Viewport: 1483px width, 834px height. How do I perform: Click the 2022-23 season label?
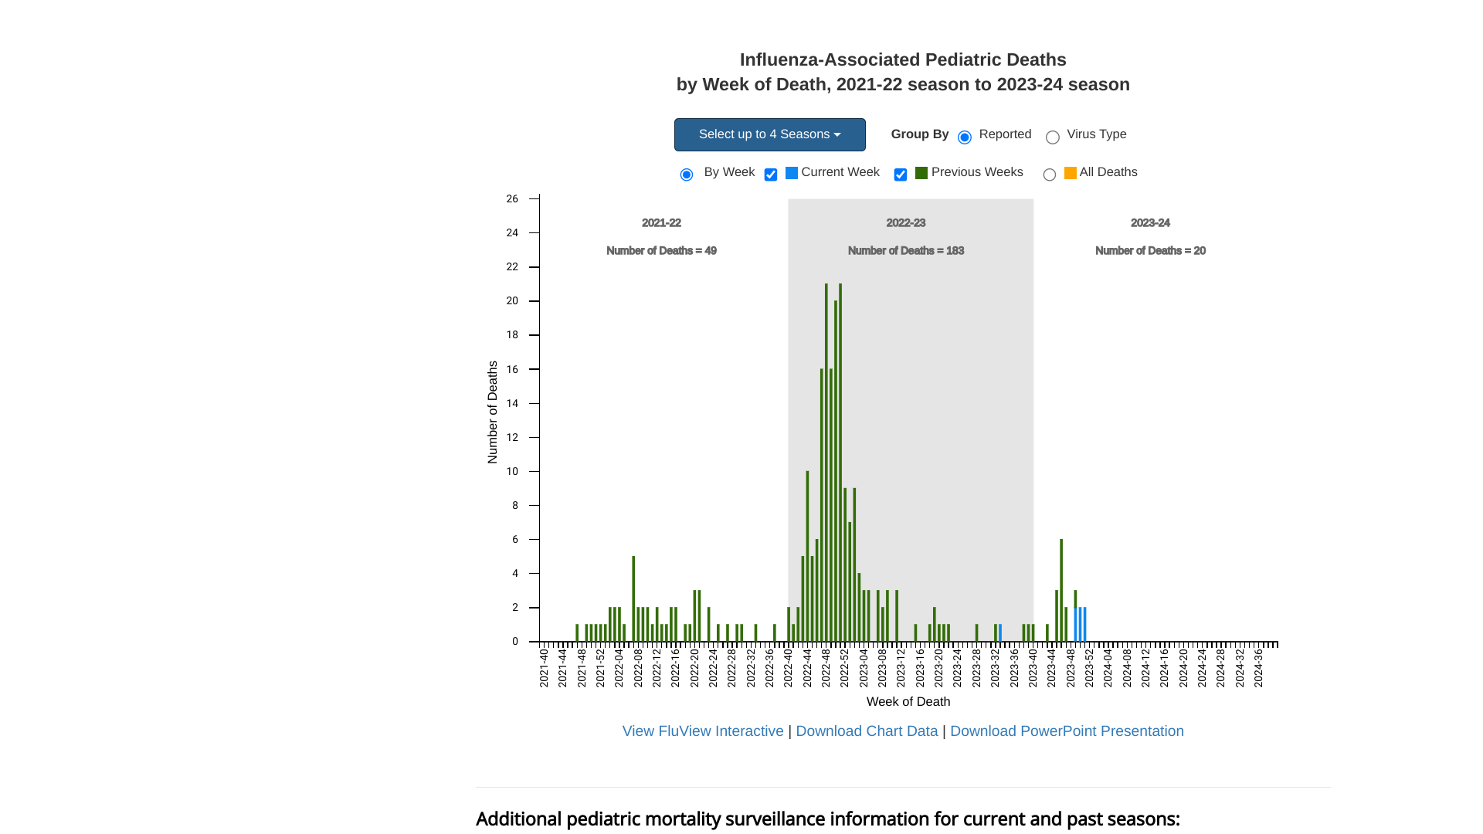pos(905,223)
